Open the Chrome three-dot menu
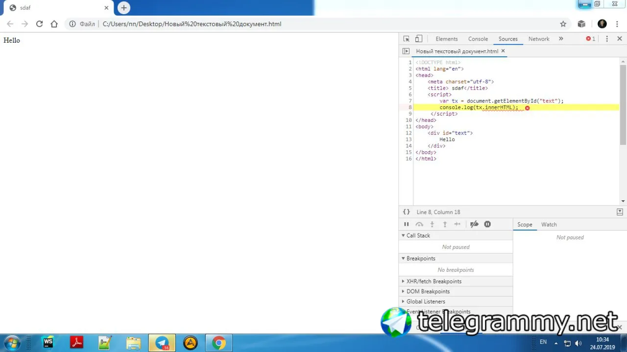Viewport: 627px width, 352px height. coord(618,24)
